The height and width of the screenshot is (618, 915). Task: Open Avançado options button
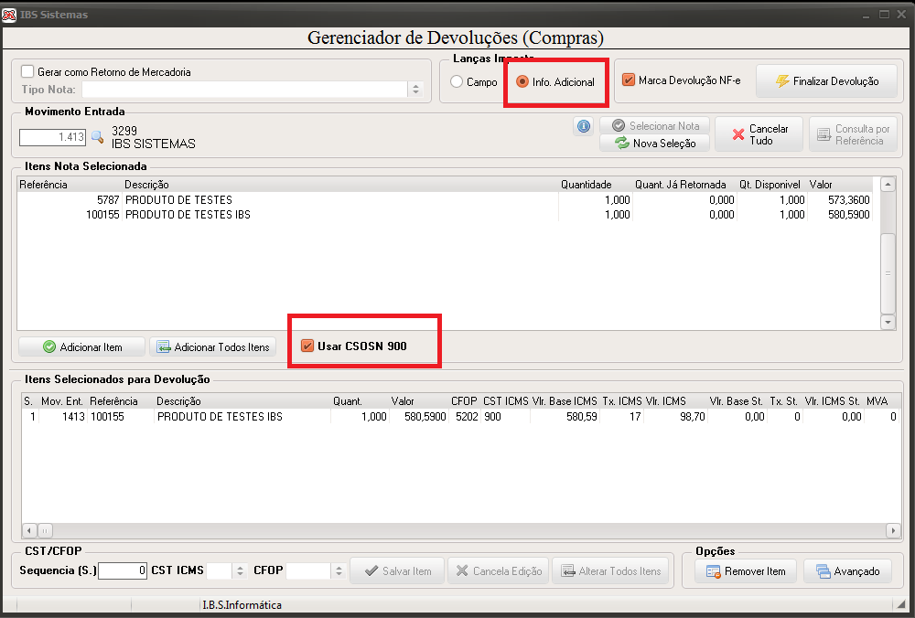(x=847, y=571)
